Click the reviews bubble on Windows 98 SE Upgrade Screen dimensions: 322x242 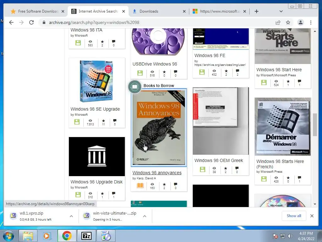[x=115, y=121]
